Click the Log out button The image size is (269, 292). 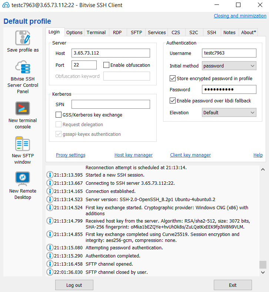[74, 285]
